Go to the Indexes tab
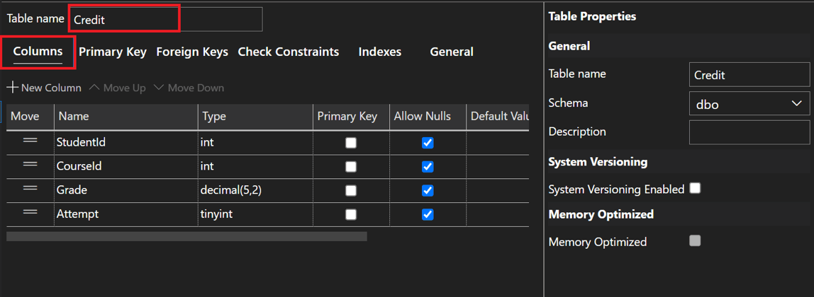Screen dimensions: 814x297 (x=379, y=52)
